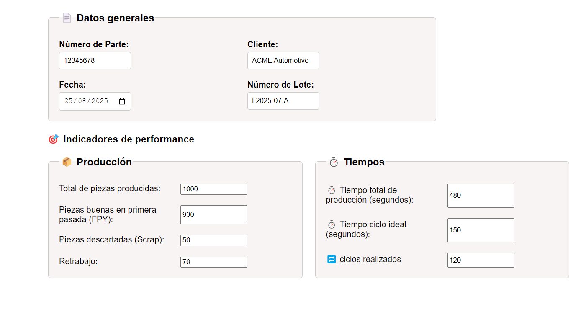
Task: Click the Número de Lote input field
Action: pos(283,101)
